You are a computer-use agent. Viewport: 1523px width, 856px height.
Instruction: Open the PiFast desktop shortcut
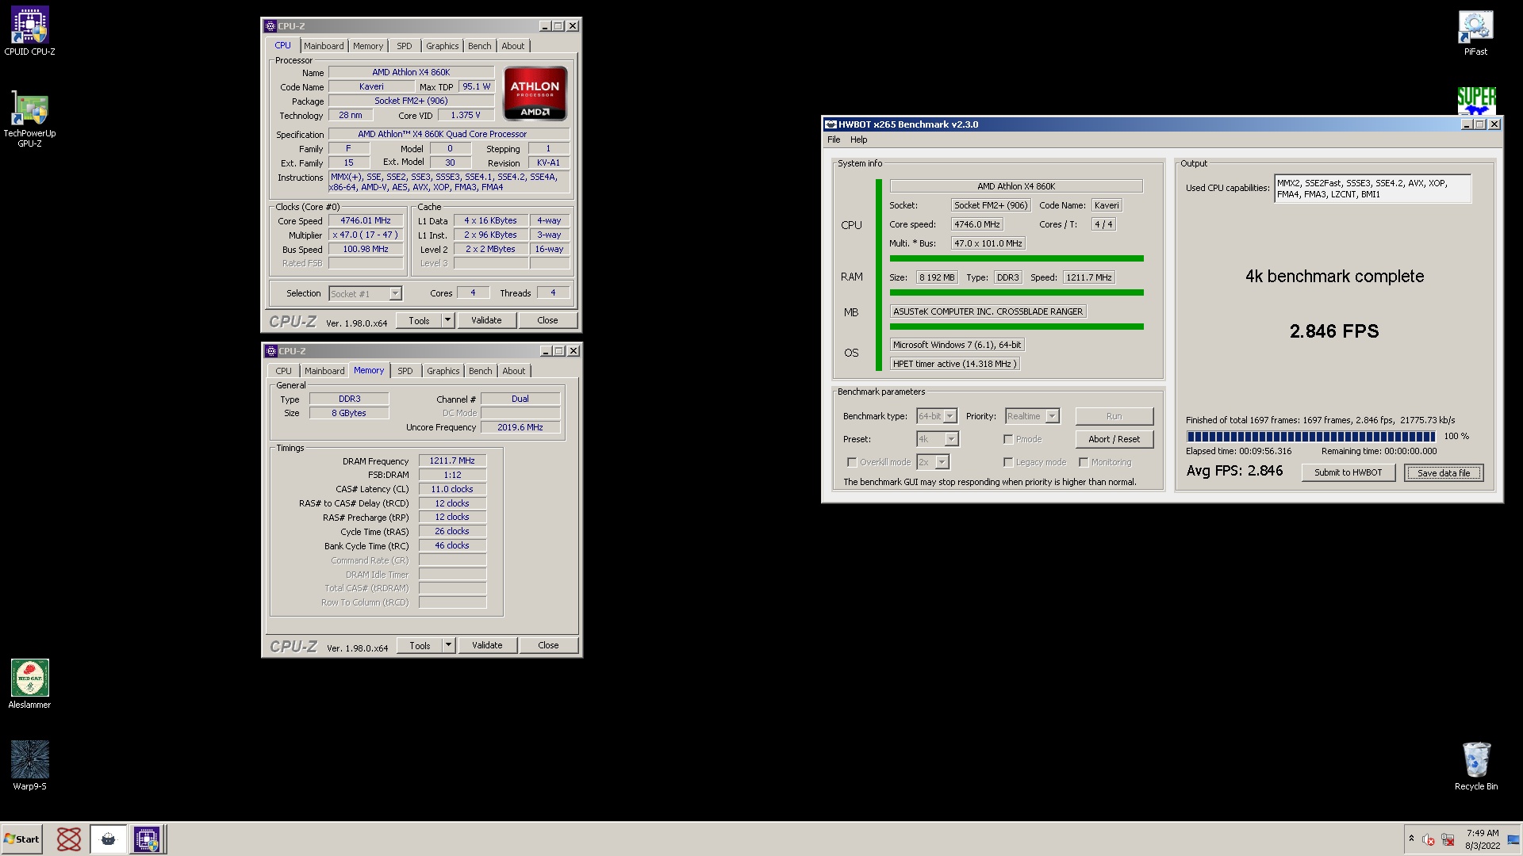pyautogui.click(x=1475, y=32)
